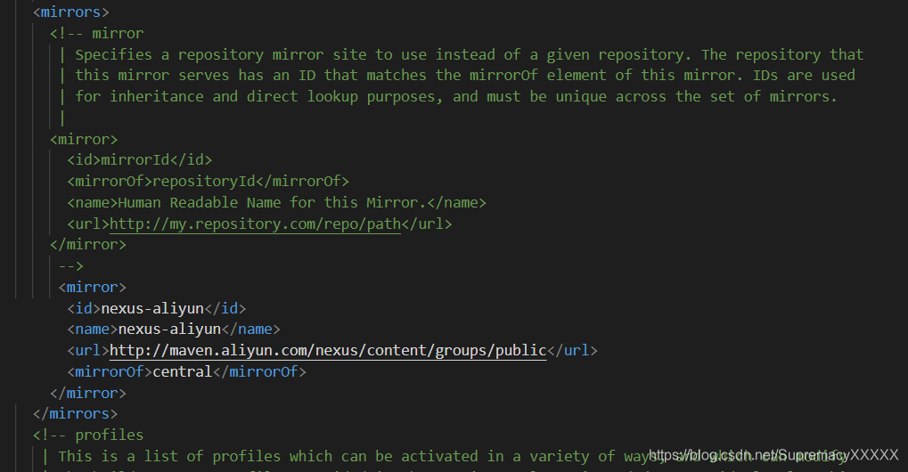Click the commented repositoryId mirrorOf line
The image size is (908, 472).
click(208, 182)
